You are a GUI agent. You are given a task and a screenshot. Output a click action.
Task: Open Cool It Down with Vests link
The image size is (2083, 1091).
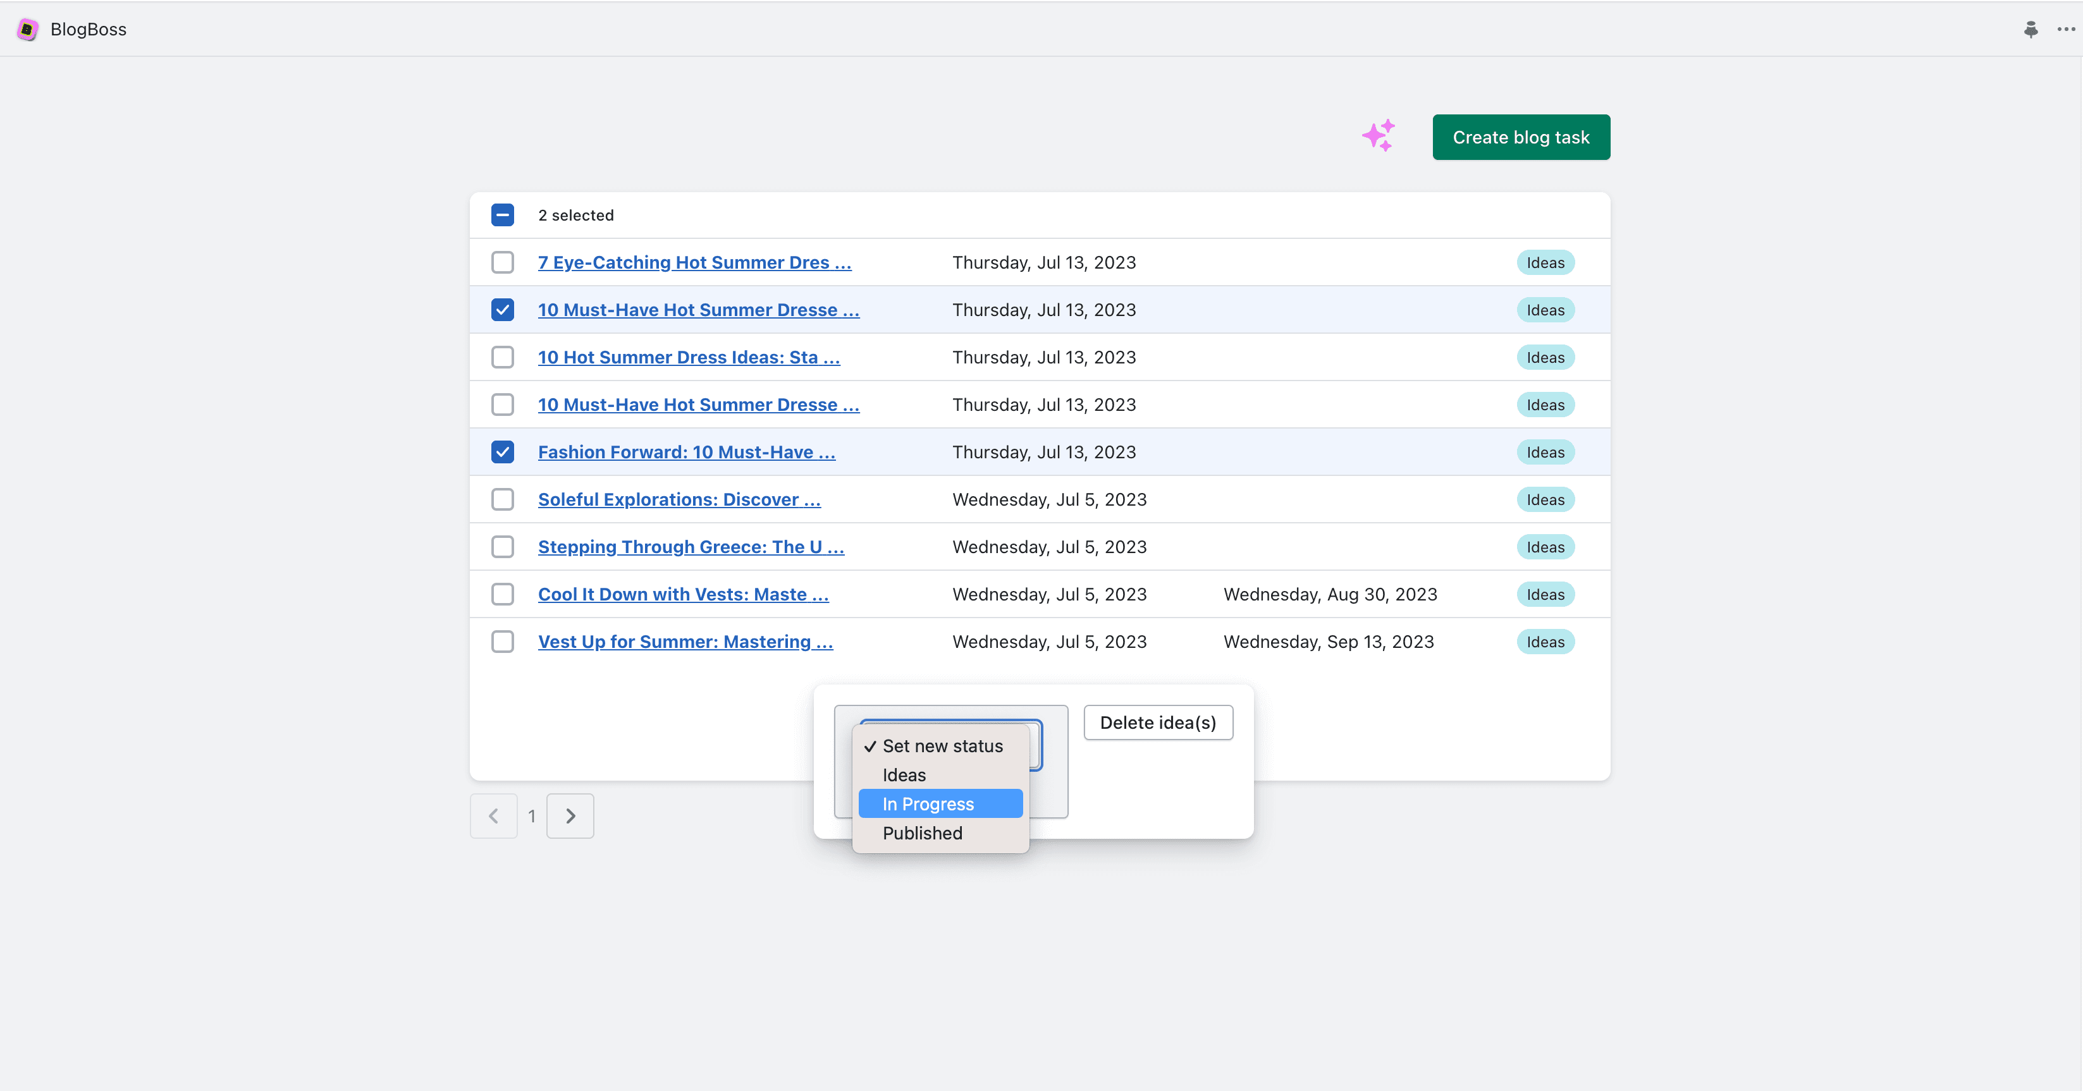point(682,595)
